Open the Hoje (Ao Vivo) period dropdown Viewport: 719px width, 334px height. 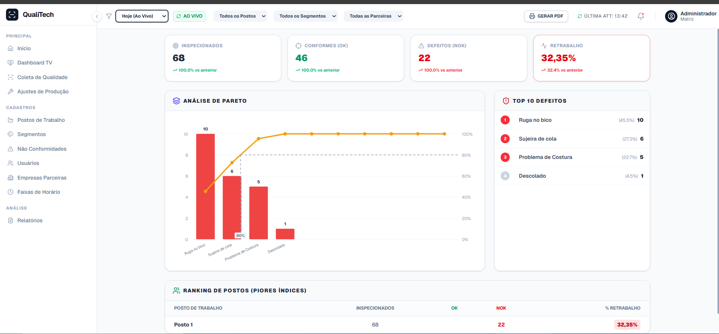click(142, 16)
